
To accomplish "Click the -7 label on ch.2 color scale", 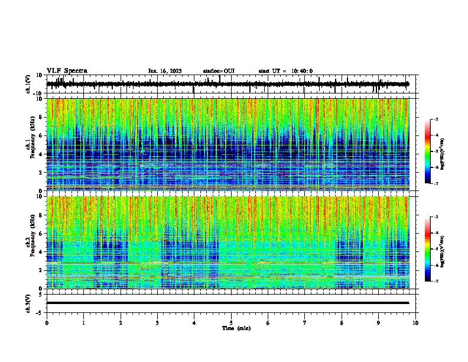I will [436, 282].
